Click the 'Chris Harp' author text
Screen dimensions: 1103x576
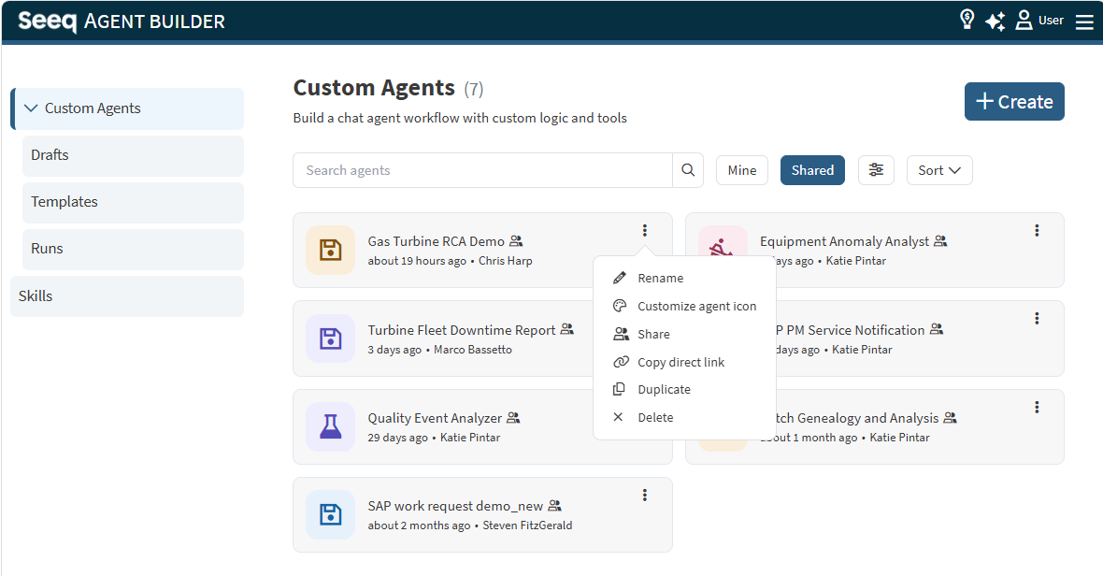click(x=505, y=261)
